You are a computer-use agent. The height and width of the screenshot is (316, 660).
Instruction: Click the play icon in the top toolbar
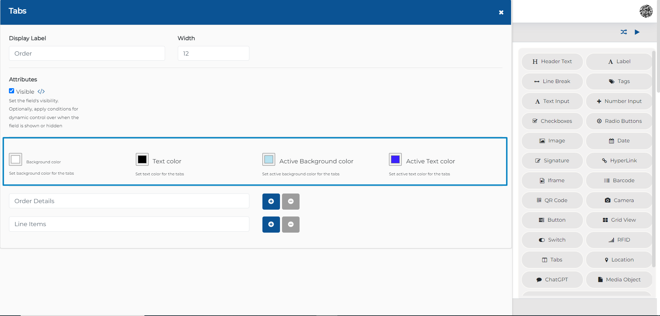(x=637, y=32)
